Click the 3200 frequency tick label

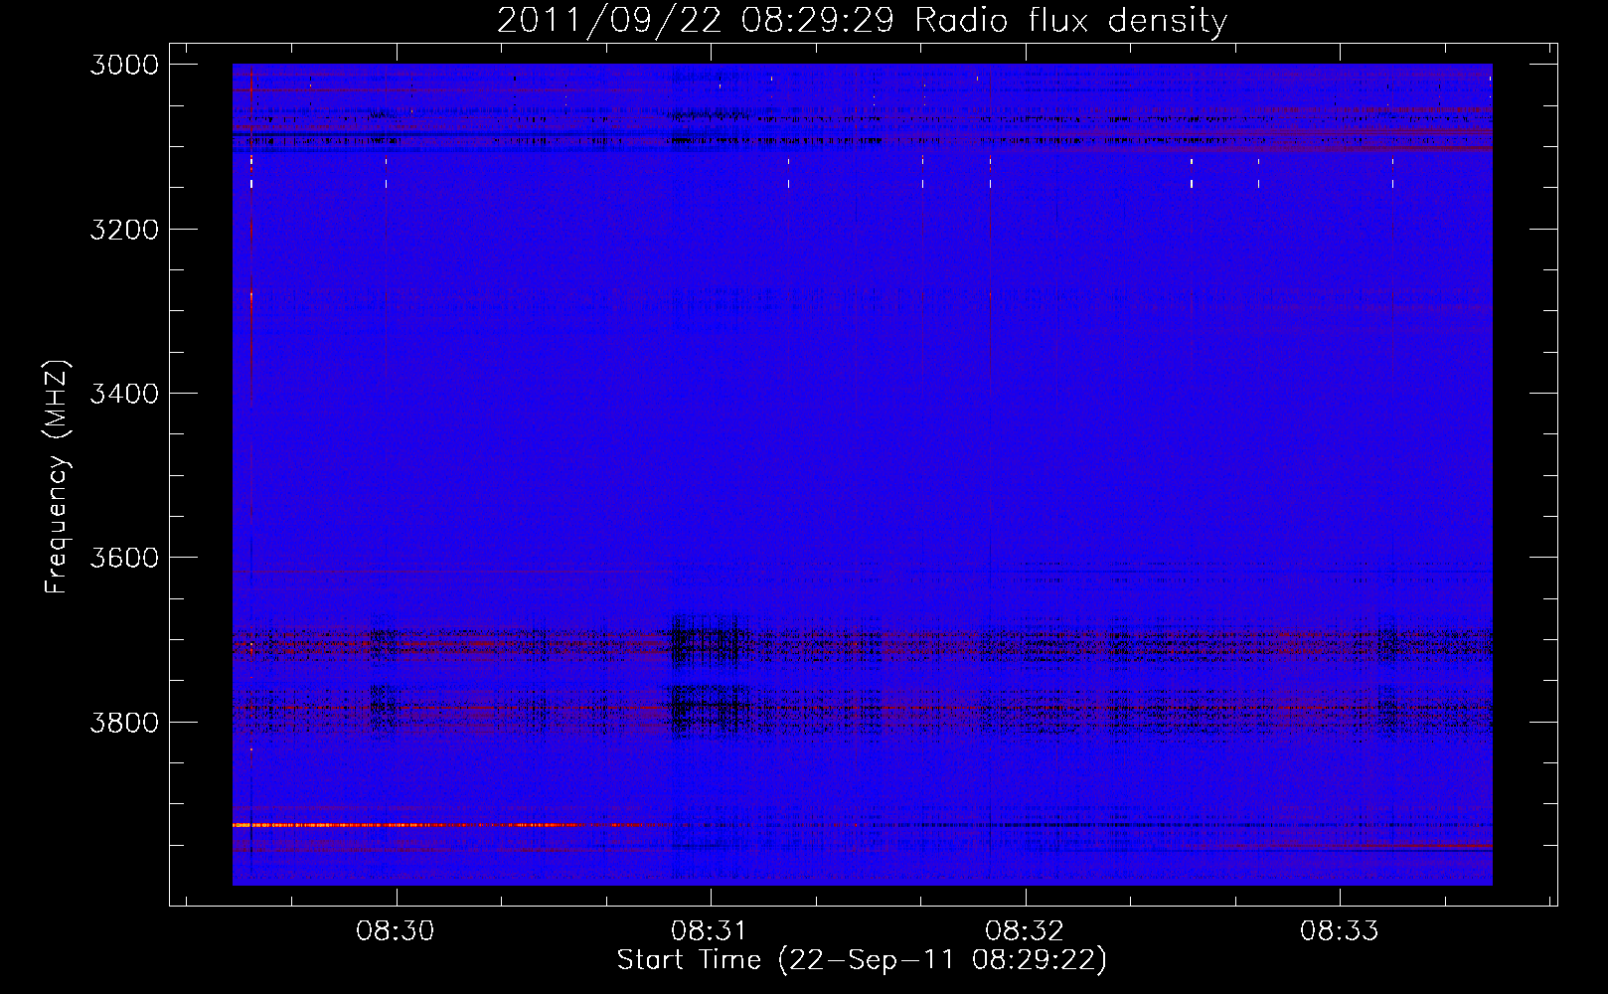pos(124,229)
